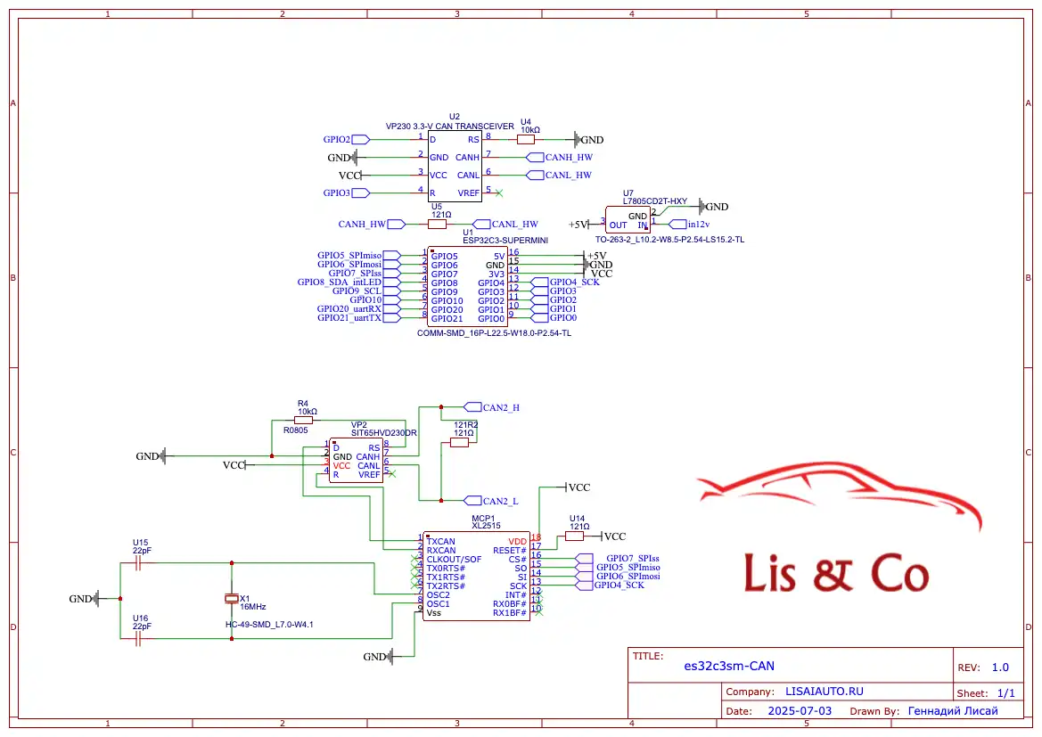The height and width of the screenshot is (737, 1042).
Task: Click the 'COMM-SMD_16P-L22.5-W18.0-P2.54-TL' footprint text
Action: point(494,333)
